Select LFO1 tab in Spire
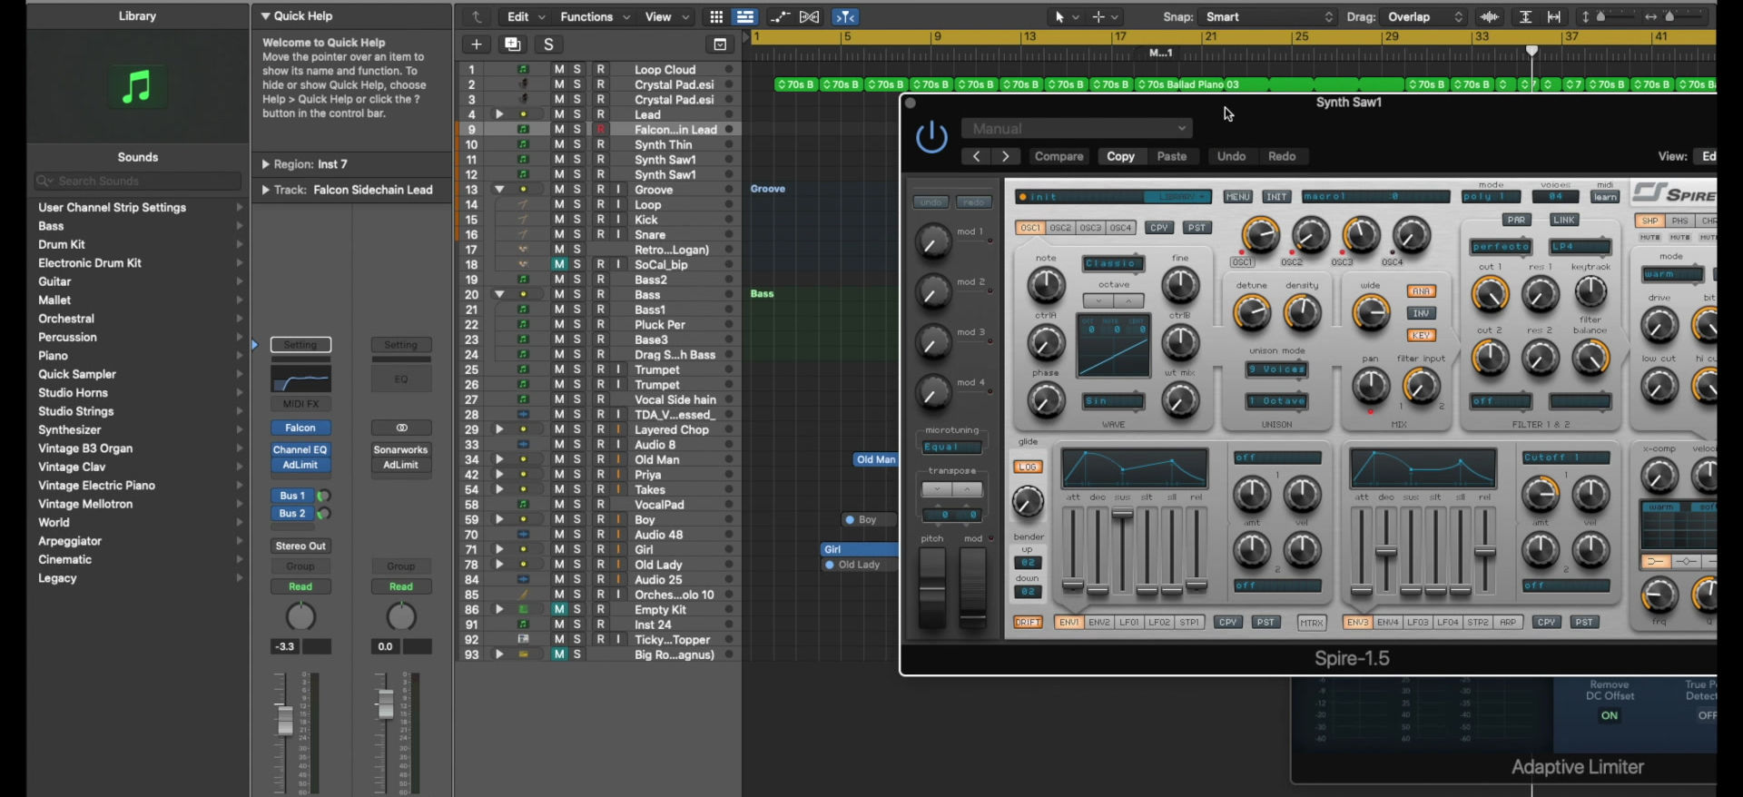The width and height of the screenshot is (1743, 797). coord(1129,622)
